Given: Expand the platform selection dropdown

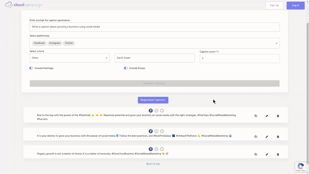Looking at the screenshot, I should 277,43.
